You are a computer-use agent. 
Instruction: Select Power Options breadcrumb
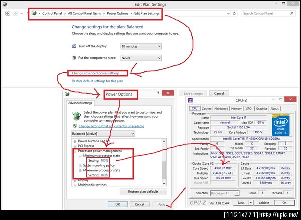[x=118, y=13]
